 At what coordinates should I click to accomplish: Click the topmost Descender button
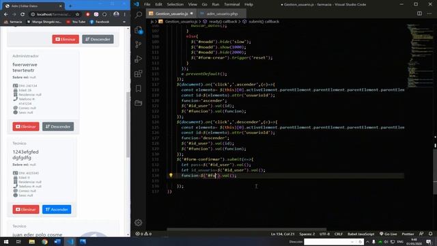pyautogui.click(x=98, y=40)
